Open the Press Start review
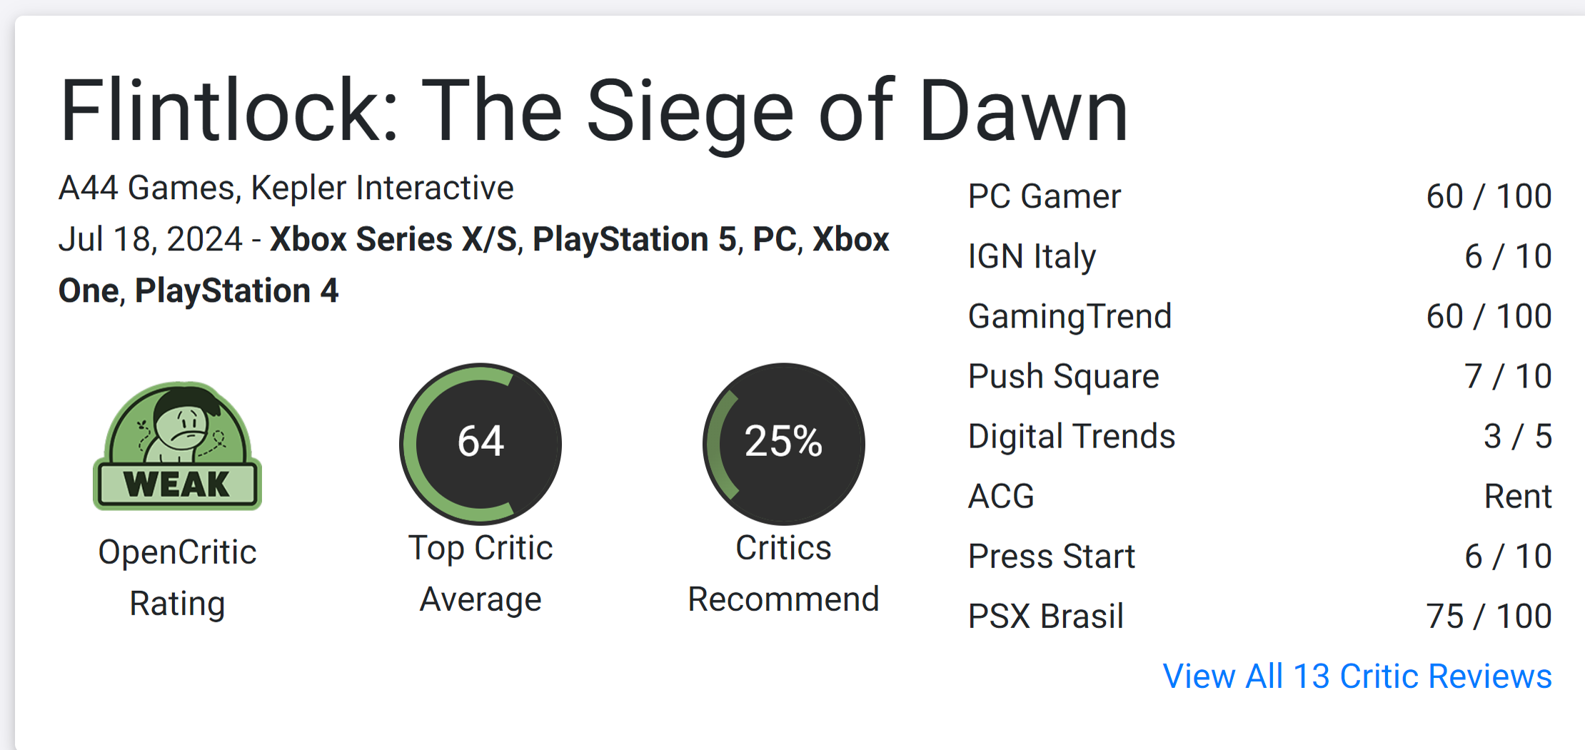Viewport: 1585px width, 750px height. point(1260,556)
